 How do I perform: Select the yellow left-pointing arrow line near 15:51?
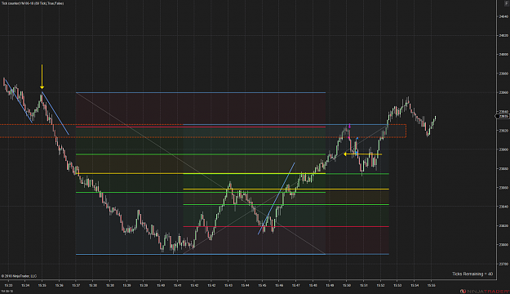[x=362, y=154]
